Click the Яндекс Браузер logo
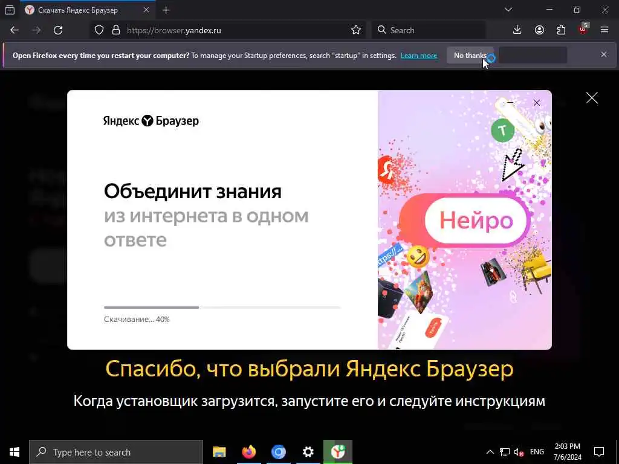 pyautogui.click(x=151, y=121)
